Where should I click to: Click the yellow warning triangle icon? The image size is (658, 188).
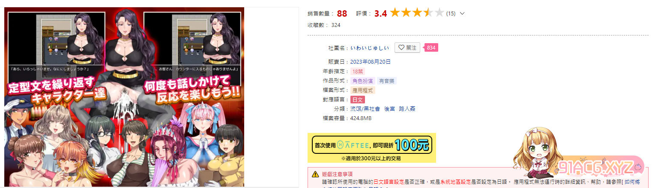point(315,174)
